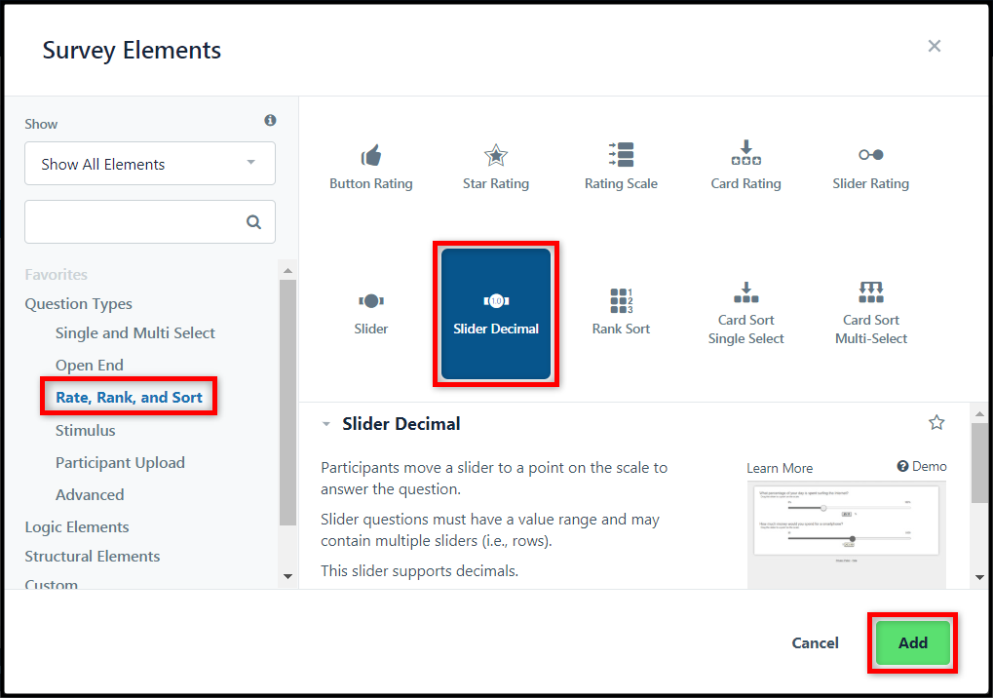
Task: Open the Show All Elements dropdown
Action: [150, 164]
